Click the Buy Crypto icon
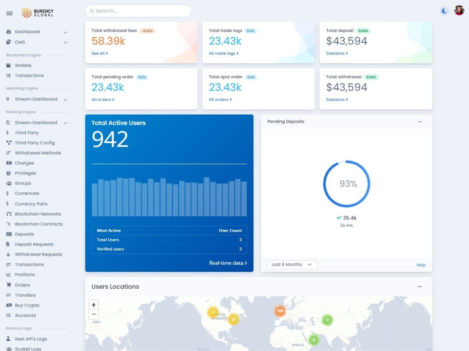 click(9, 305)
